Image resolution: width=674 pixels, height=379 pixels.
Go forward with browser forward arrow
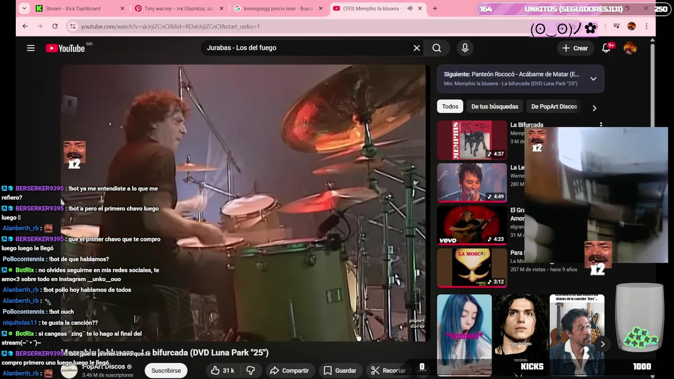point(39,26)
